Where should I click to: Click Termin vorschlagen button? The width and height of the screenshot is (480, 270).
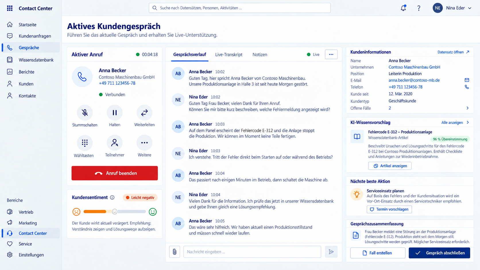click(x=389, y=209)
